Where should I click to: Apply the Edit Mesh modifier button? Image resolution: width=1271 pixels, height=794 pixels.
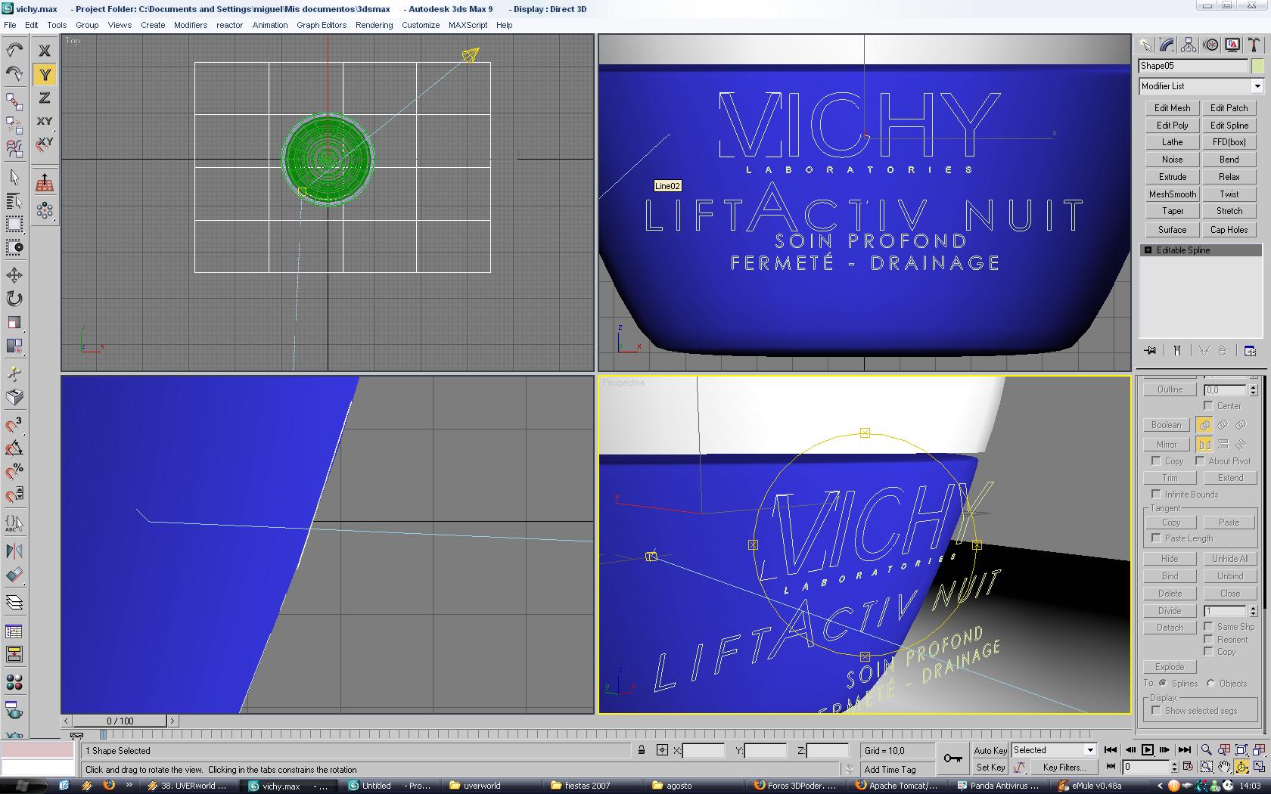[1173, 108]
